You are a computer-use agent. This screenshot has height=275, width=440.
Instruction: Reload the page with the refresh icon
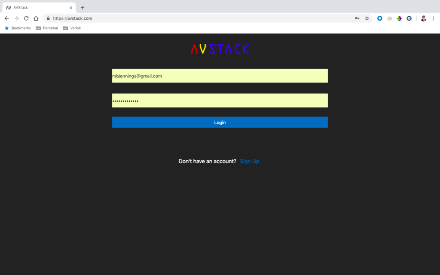[x=26, y=18]
